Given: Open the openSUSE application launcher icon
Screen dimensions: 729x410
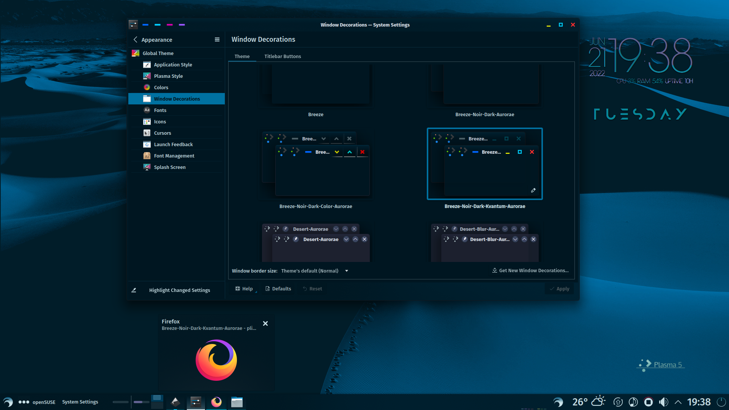Looking at the screenshot, I should point(8,402).
